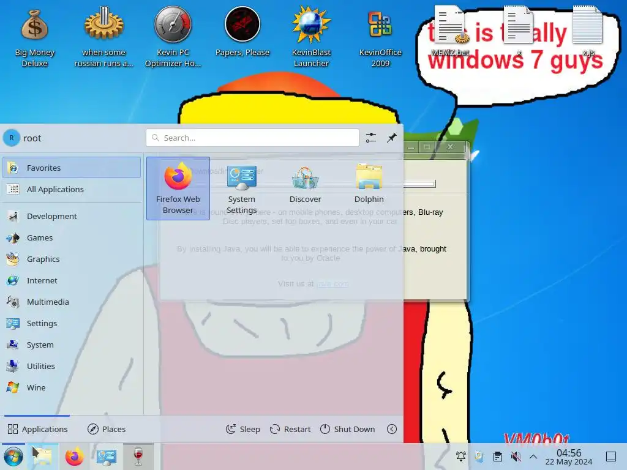The width and height of the screenshot is (627, 470).
Task: Click the root user avatar
Action: (x=12, y=138)
